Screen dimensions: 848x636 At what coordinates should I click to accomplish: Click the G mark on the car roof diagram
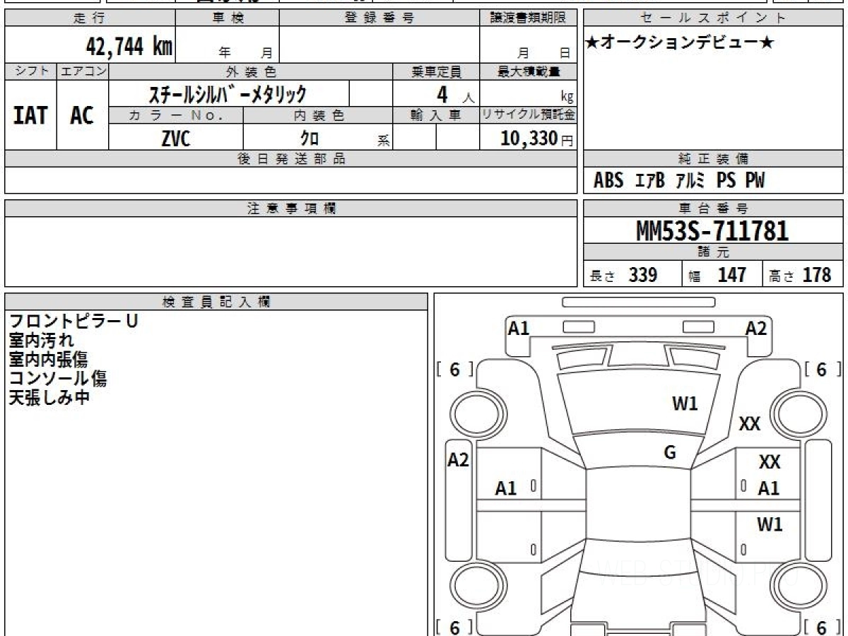670,453
